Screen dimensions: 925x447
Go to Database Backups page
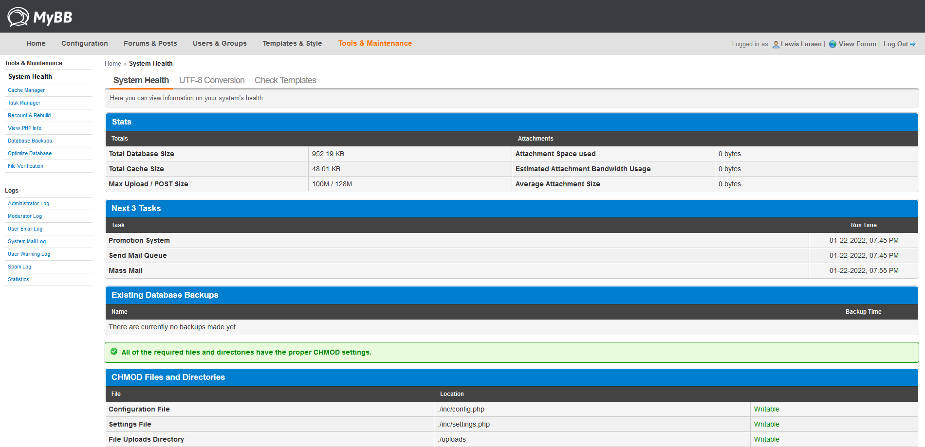(30, 141)
